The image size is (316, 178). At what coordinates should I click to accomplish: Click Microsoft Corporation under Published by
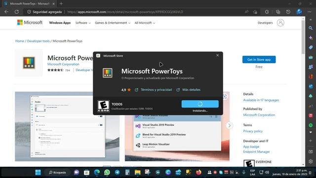[x=259, y=115]
